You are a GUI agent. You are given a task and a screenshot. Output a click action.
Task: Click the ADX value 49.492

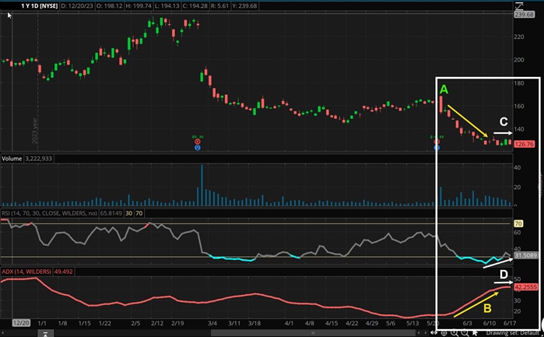[63, 272]
